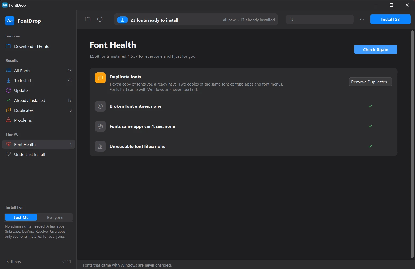
Task: Click the green checkmark for Broken font entries
Action: [370, 106]
